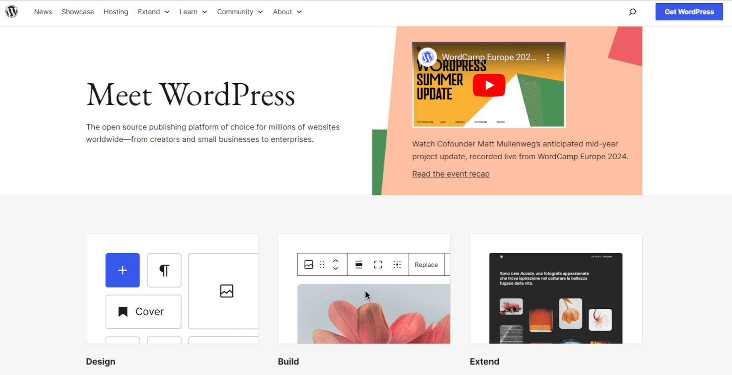Click the full-height brackets icon
The width and height of the screenshot is (732, 375).
coord(378,265)
